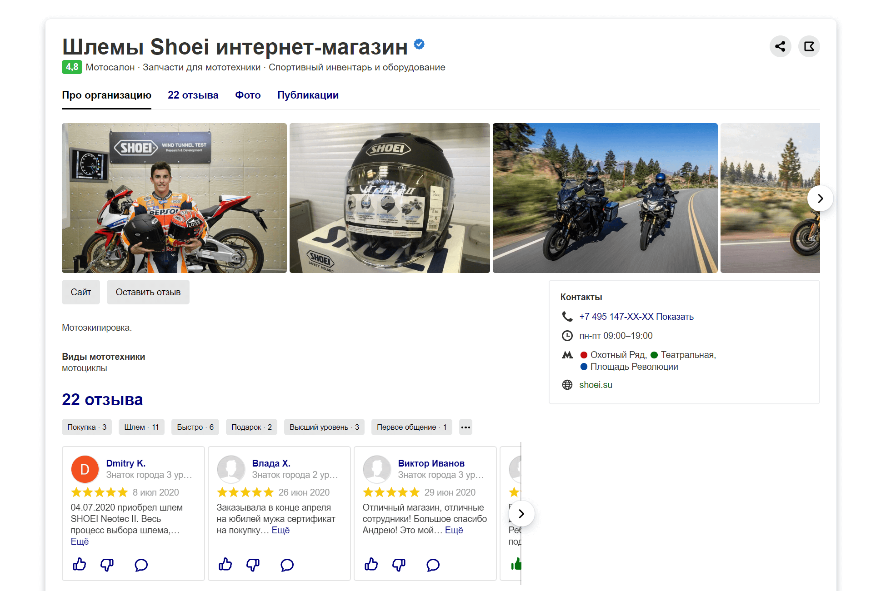
Task: Click the metro M icon in contacts
Action: (567, 355)
